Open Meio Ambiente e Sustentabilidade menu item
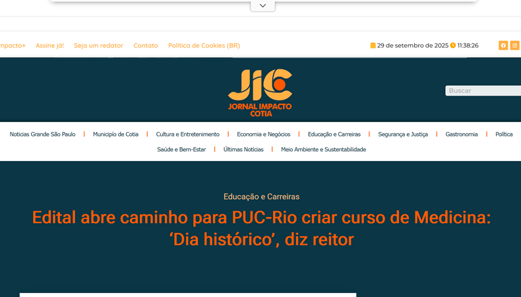 click(323, 150)
